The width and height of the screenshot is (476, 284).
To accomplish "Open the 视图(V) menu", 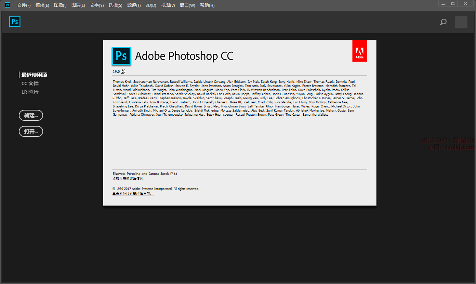I will coord(168,5).
